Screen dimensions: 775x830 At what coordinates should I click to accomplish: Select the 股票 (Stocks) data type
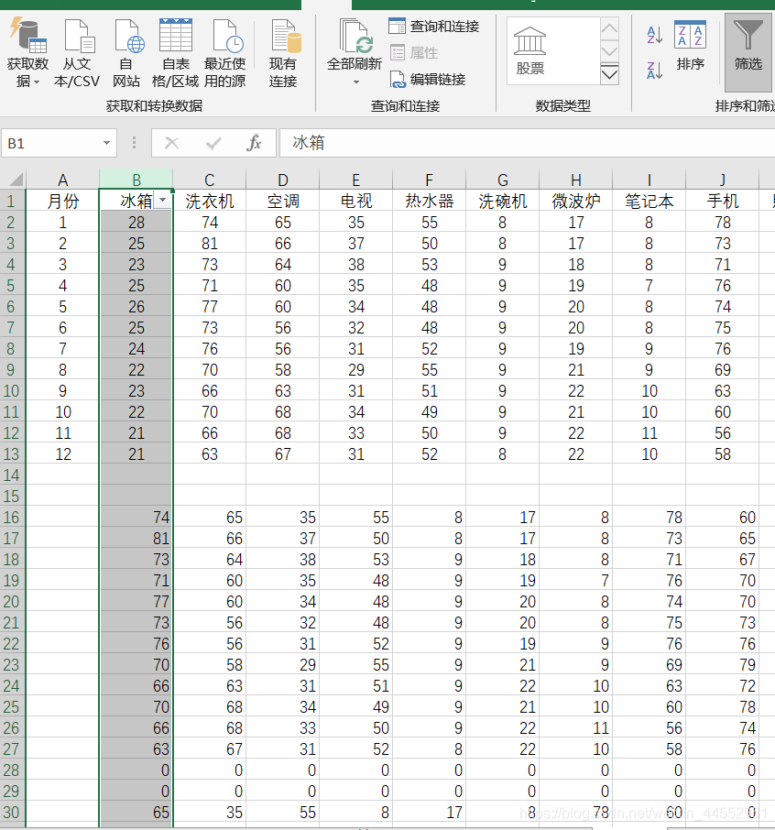coord(529,51)
